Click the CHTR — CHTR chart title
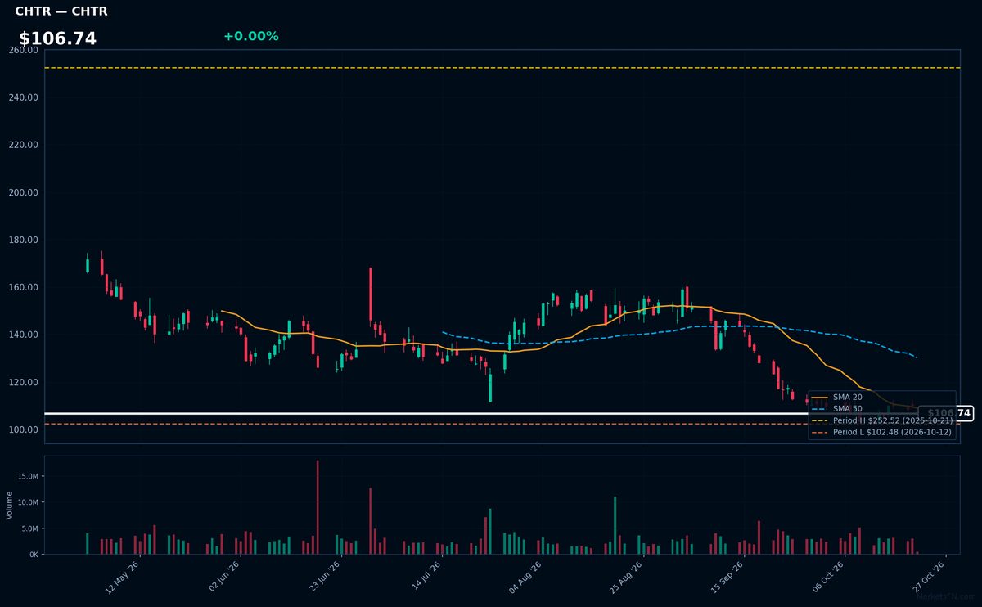Image resolution: width=982 pixels, height=607 pixels. click(x=61, y=11)
